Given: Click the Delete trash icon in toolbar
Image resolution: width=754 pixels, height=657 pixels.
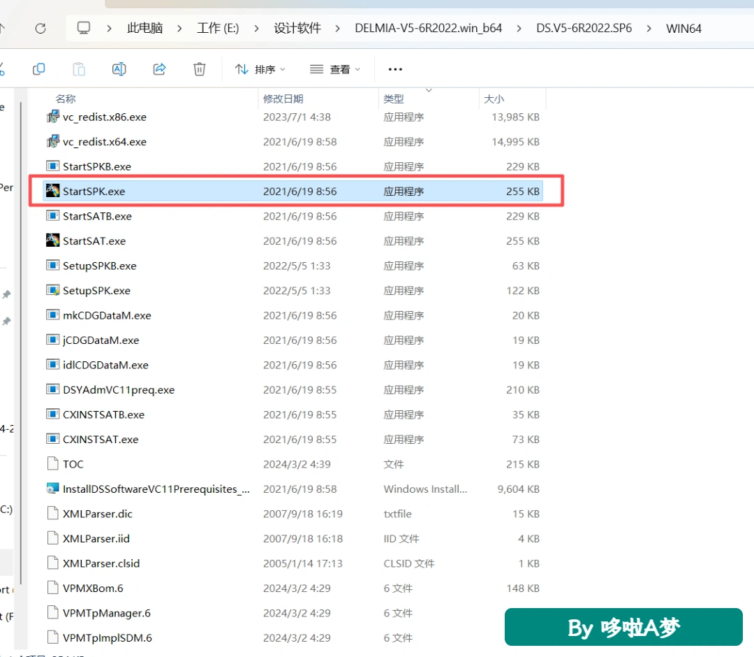Looking at the screenshot, I should [200, 69].
